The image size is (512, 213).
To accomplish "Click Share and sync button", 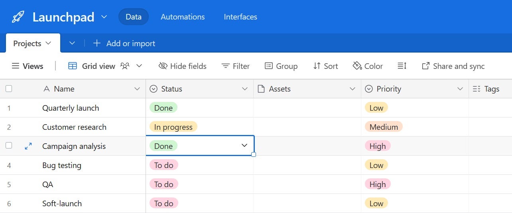I will tap(453, 66).
